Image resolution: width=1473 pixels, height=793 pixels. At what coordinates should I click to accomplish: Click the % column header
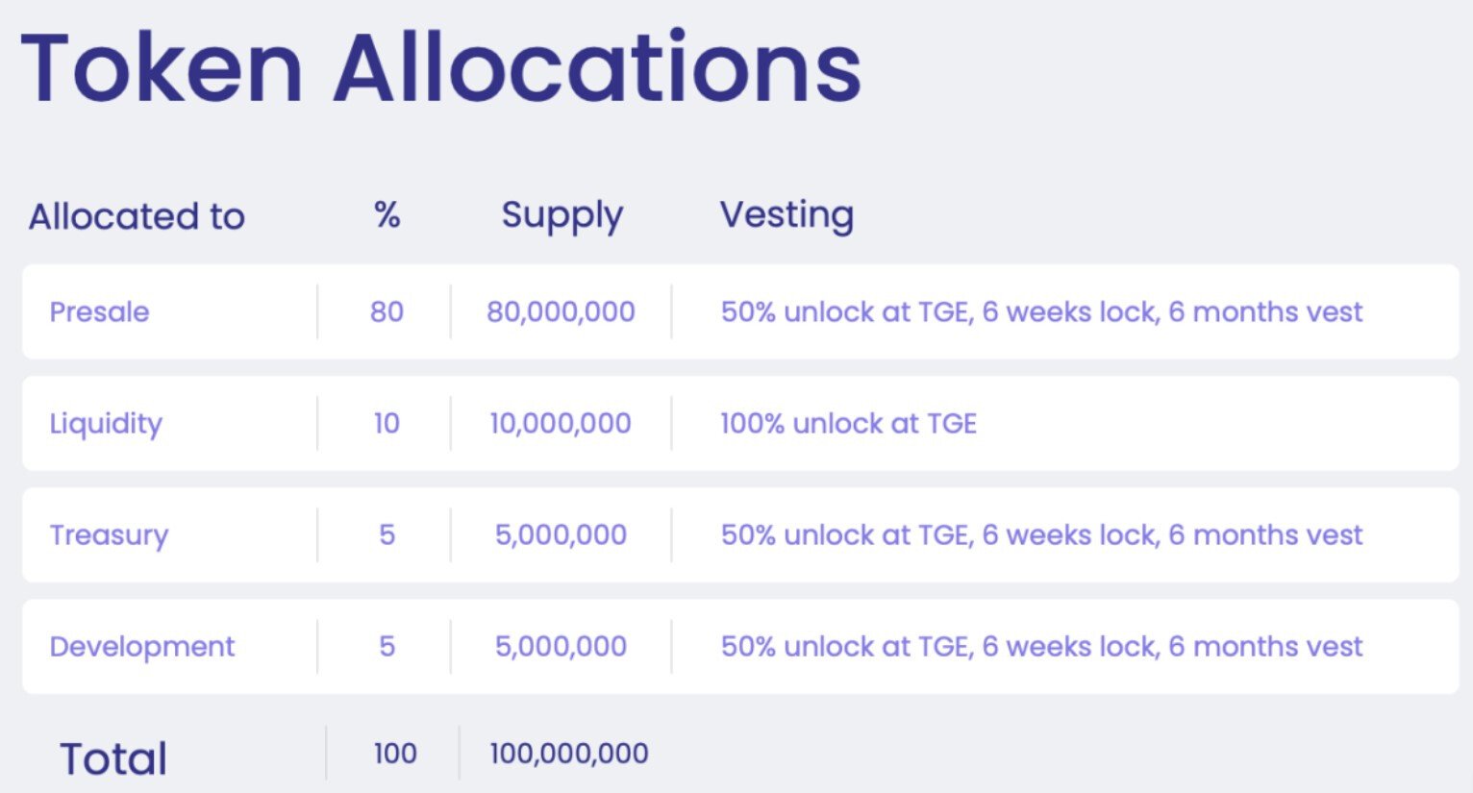coord(387,214)
